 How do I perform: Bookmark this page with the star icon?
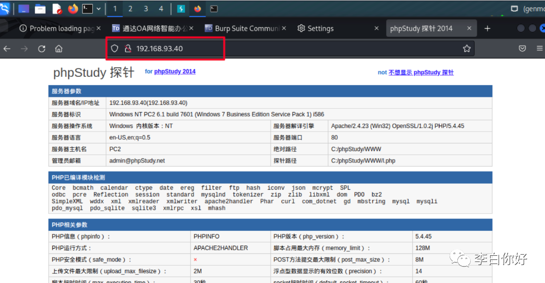coord(467,49)
